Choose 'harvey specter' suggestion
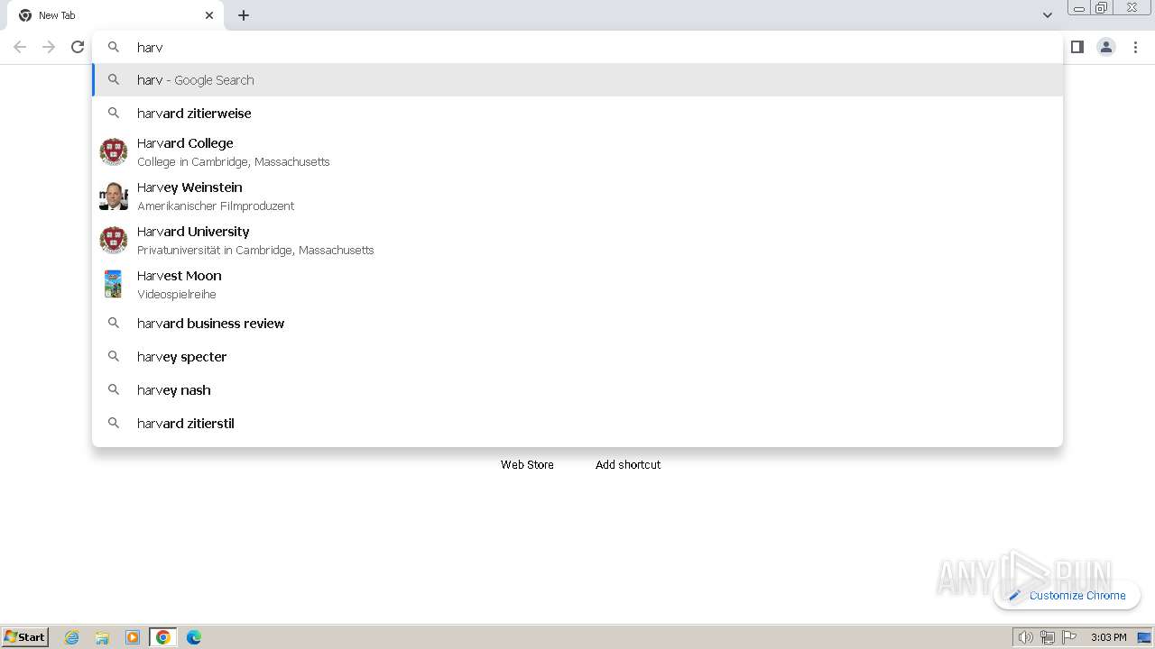 coord(577,356)
